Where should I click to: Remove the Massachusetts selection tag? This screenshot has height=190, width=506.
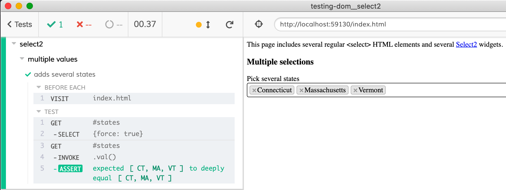(x=301, y=90)
